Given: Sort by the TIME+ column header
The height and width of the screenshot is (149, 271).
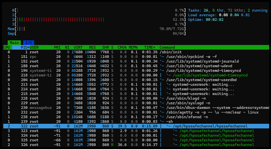Looking at the screenshot, I should pos(150,47).
